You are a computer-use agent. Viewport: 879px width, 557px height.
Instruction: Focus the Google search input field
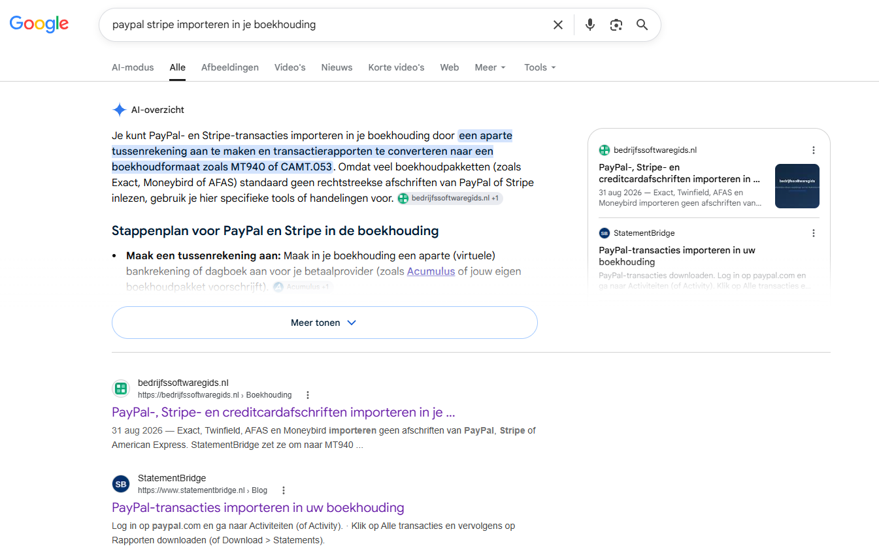pos(327,25)
